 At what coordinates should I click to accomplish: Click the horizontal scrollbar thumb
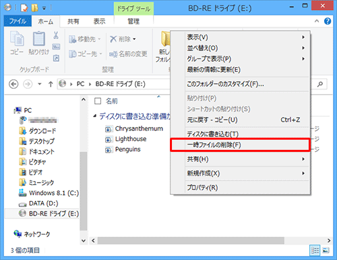191,241
